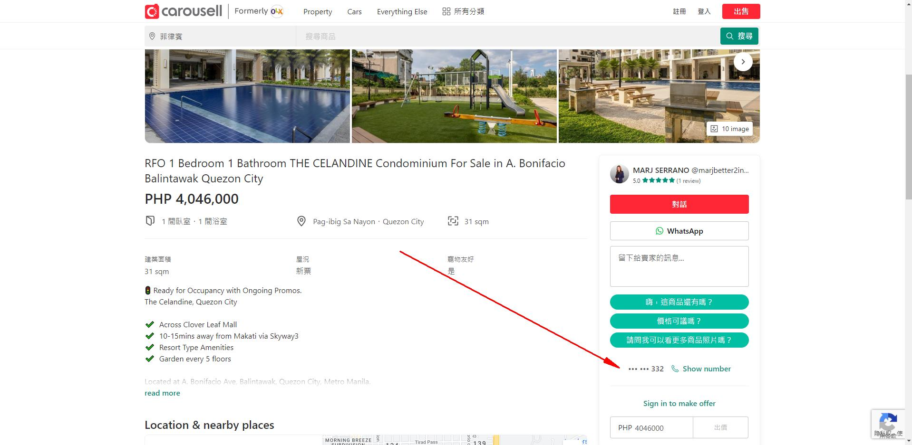This screenshot has width=912, height=445.
Task: Click the Carousell logo
Action: tap(183, 11)
